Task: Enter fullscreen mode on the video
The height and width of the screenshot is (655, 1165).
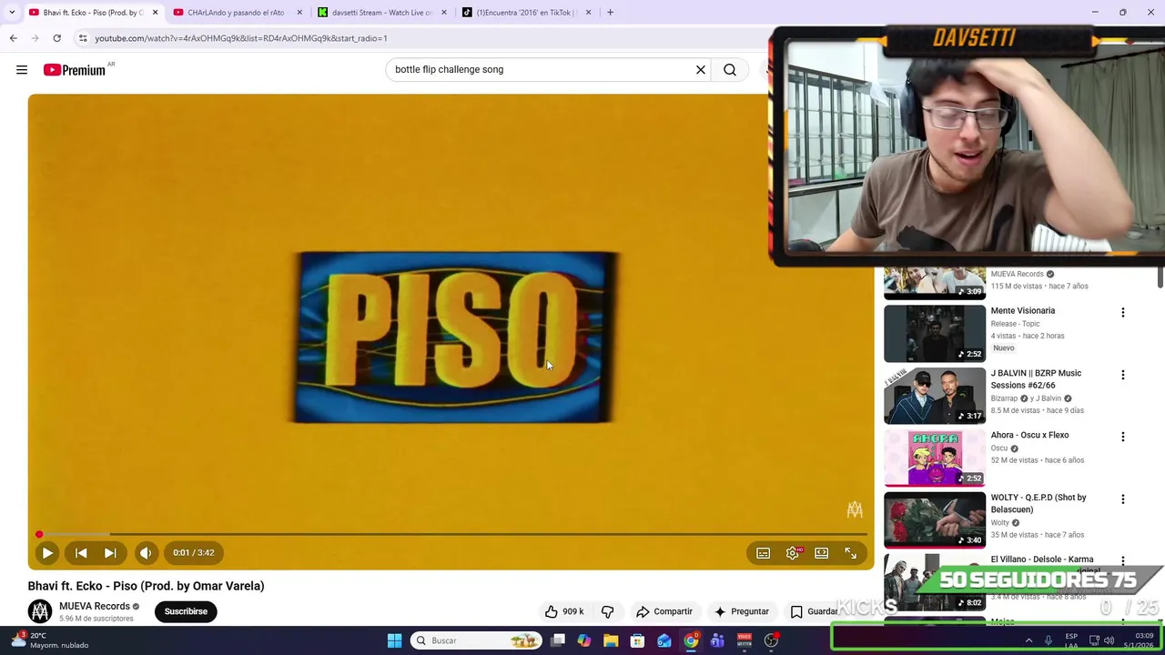Action: coord(851,553)
